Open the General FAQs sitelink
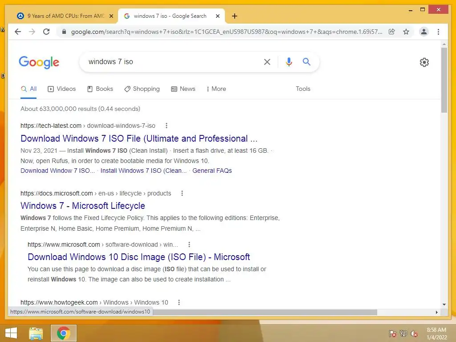 pos(212,171)
